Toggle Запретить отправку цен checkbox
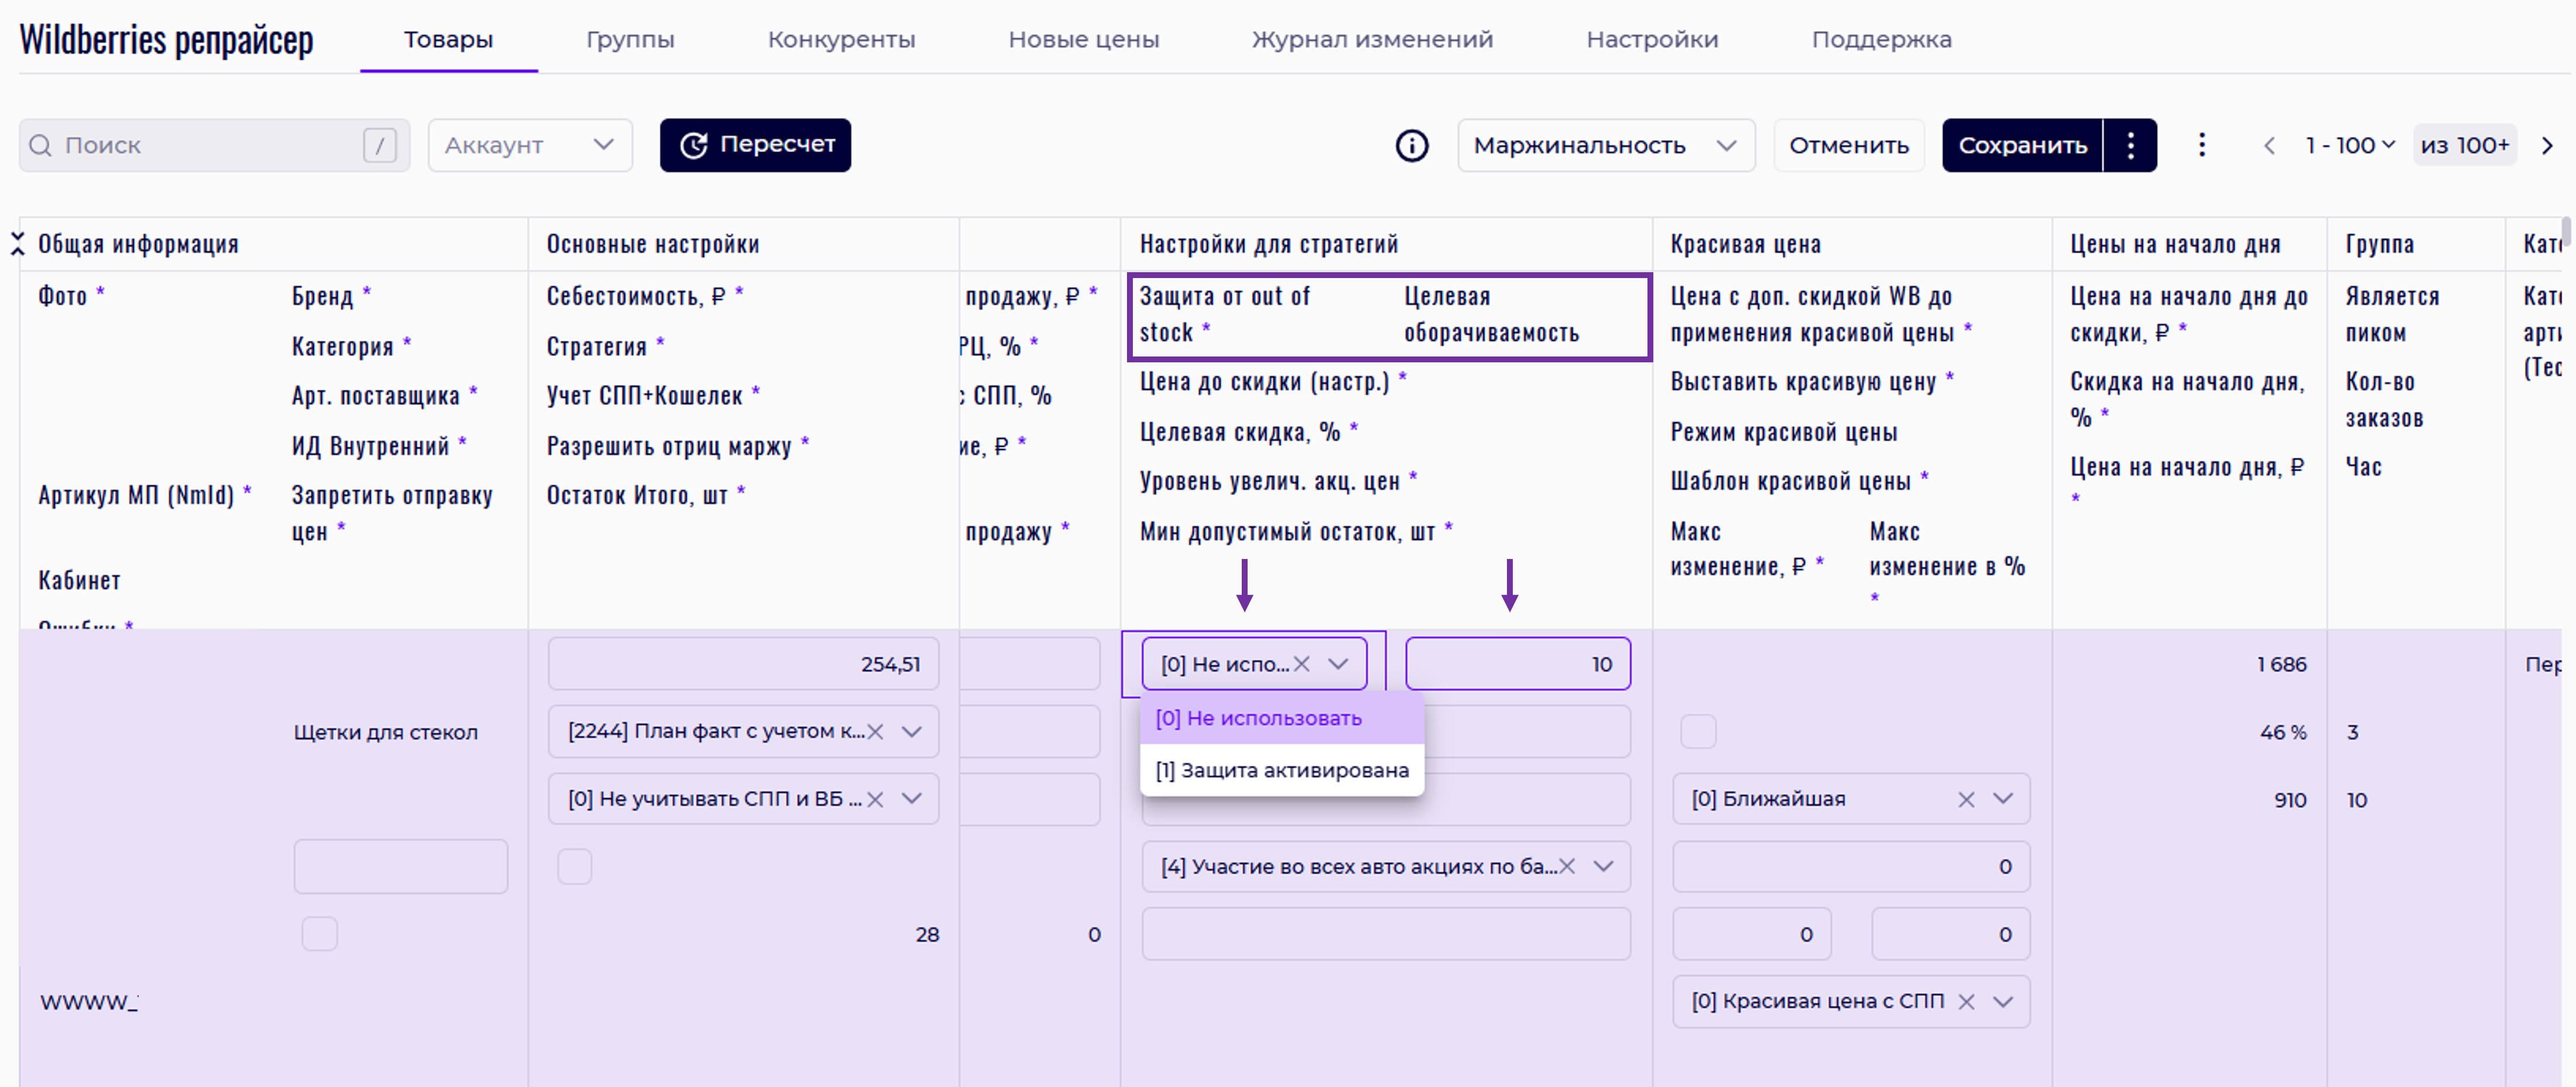Viewport: 2576px width, 1087px height. pos(319,933)
